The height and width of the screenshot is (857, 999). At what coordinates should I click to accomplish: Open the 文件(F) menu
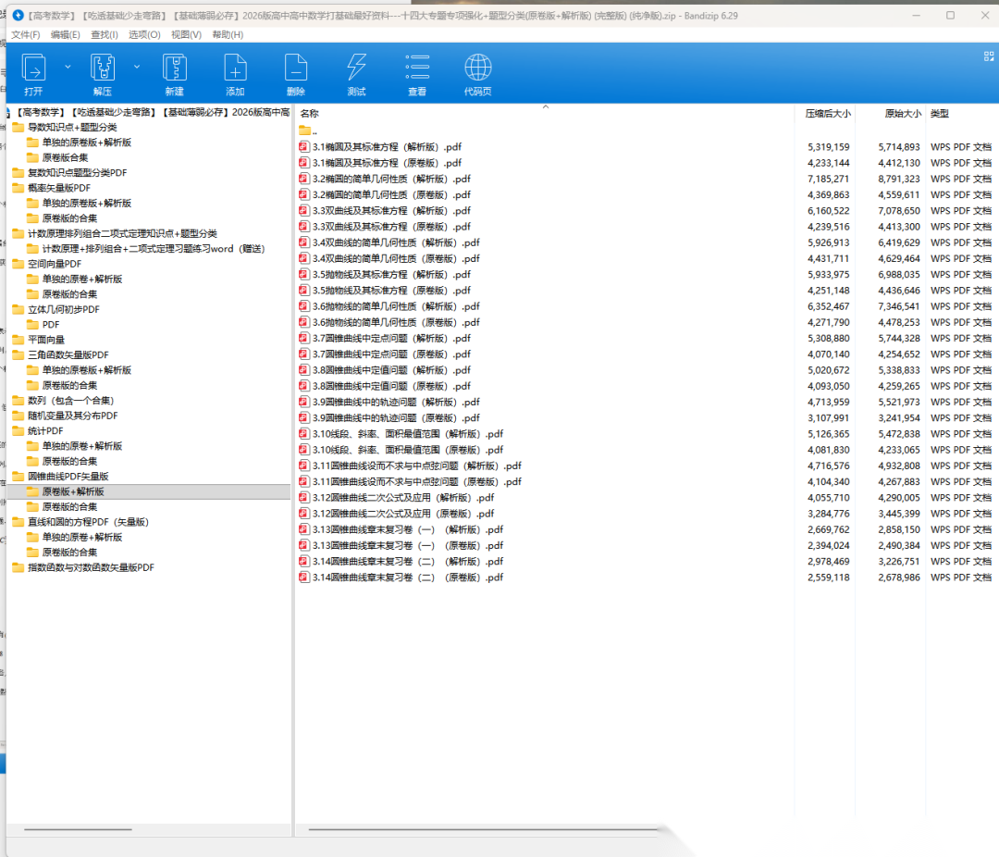tap(26, 34)
